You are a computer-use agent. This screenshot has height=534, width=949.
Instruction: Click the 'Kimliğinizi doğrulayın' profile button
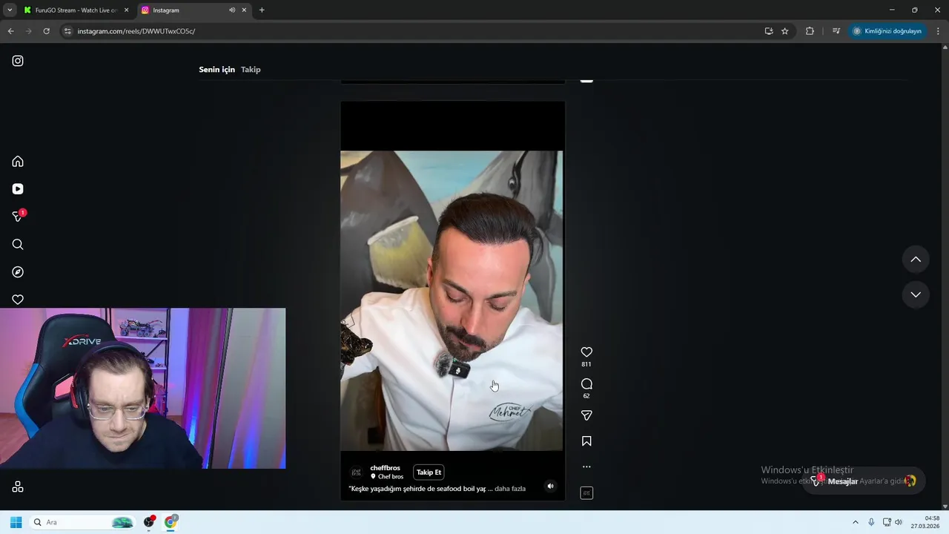887,31
